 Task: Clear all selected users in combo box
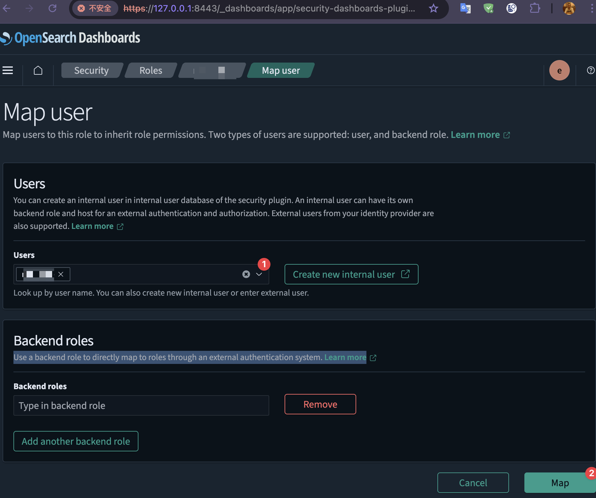pyautogui.click(x=246, y=274)
